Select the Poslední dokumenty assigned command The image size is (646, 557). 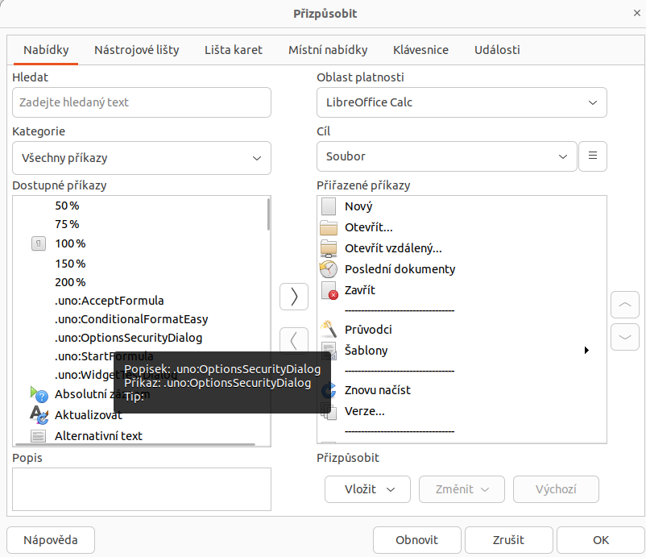click(400, 269)
